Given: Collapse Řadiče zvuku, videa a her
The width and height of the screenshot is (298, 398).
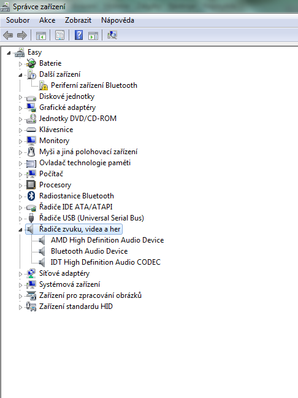Looking at the screenshot, I should (20, 230).
